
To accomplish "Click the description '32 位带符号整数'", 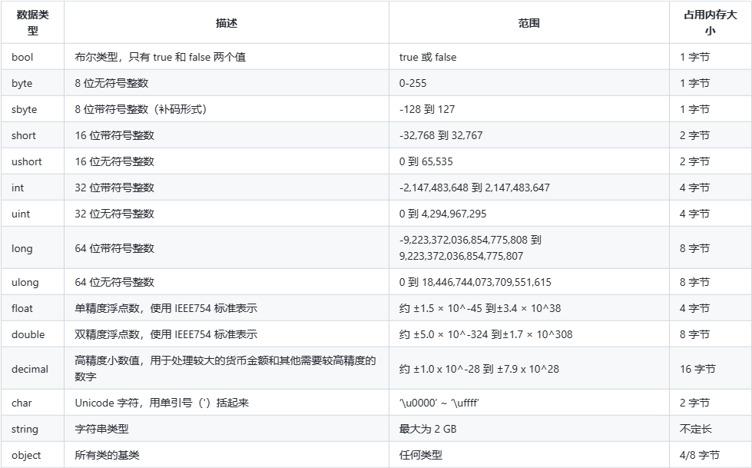I will [114, 188].
